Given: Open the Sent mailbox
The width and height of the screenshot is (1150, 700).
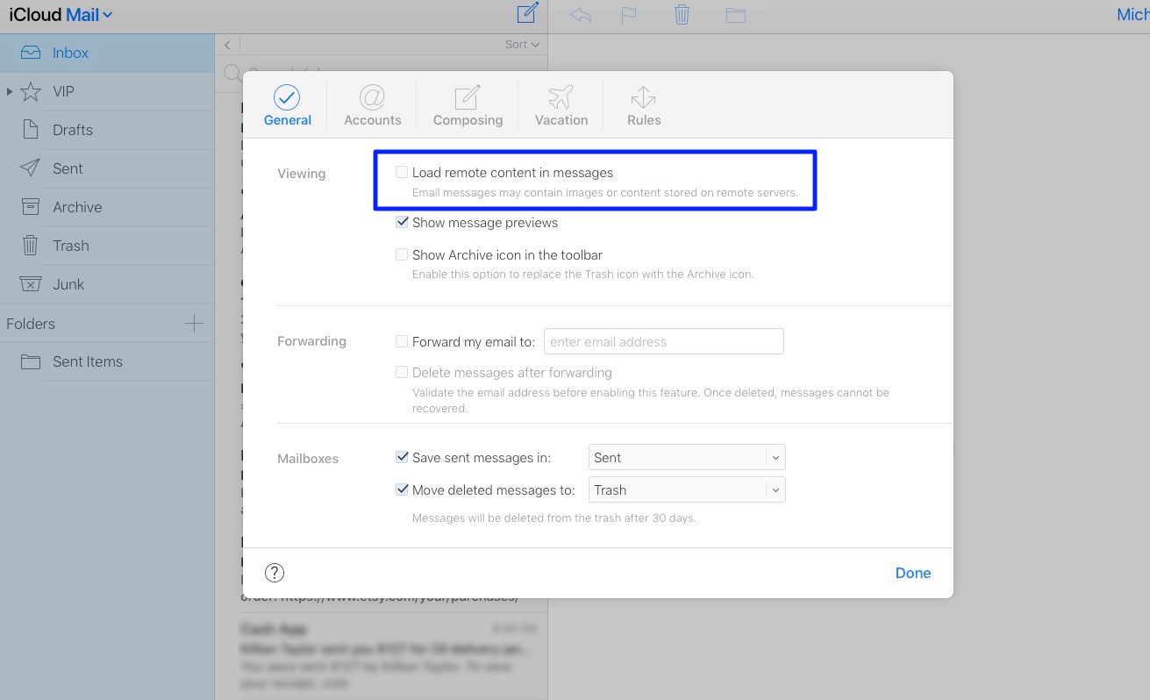Looking at the screenshot, I should click(107, 168).
